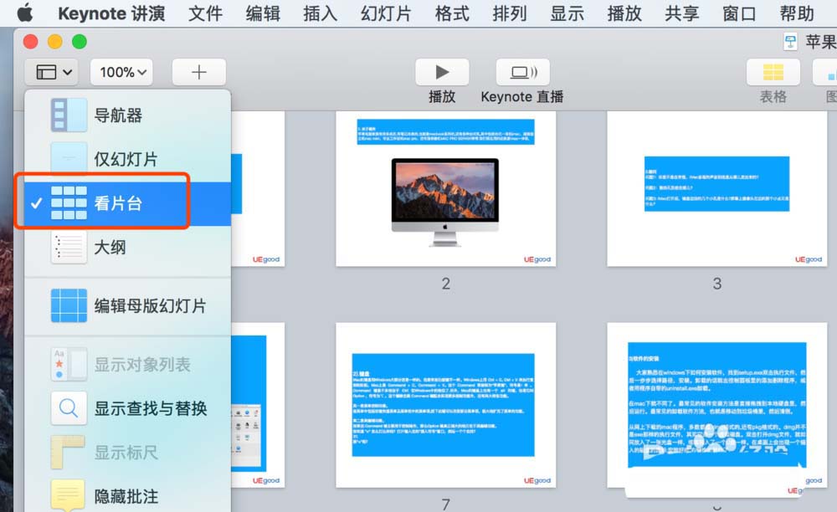Select slide 2 thumbnail with iMac image

point(446,189)
